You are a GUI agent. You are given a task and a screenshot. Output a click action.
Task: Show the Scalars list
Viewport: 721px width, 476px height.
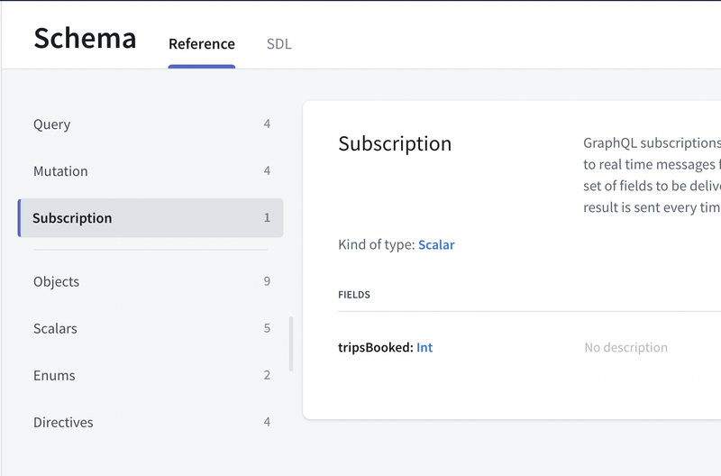55,328
